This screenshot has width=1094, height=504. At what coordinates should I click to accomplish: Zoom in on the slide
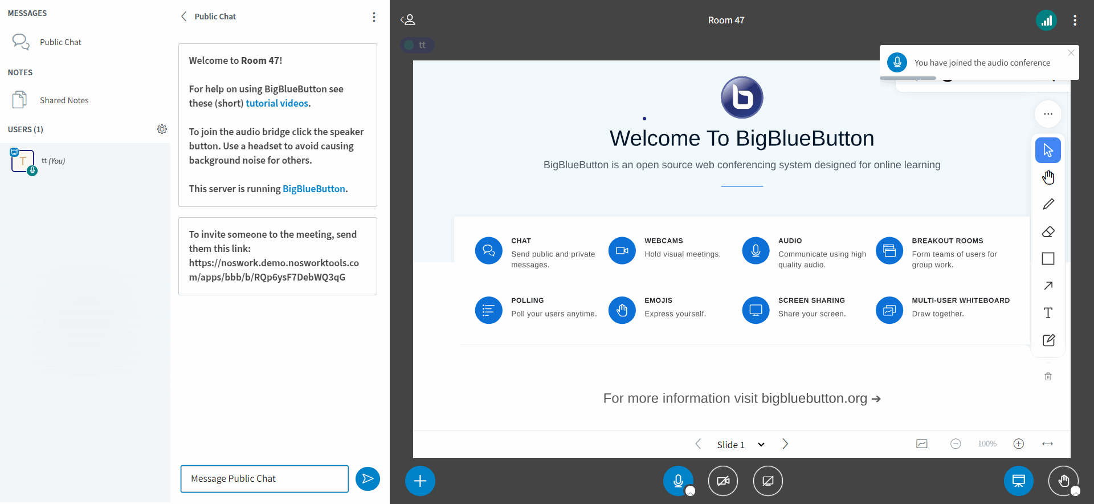click(1019, 444)
